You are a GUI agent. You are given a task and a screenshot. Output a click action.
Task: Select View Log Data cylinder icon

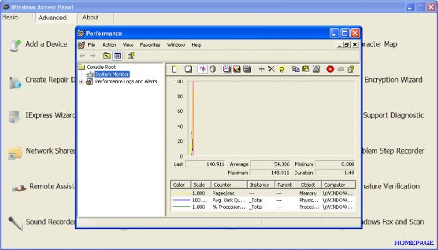pos(213,69)
